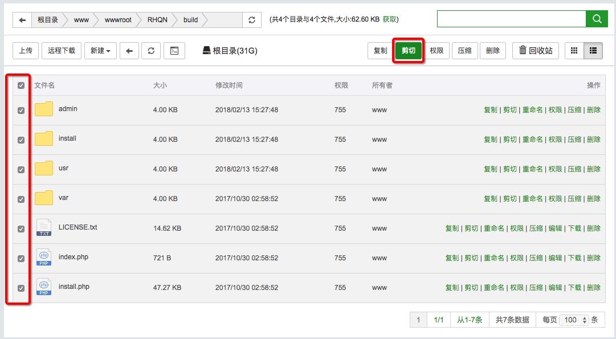Uncheck the checkbox next to LICENSE.txt
The image size is (616, 339).
21,228
